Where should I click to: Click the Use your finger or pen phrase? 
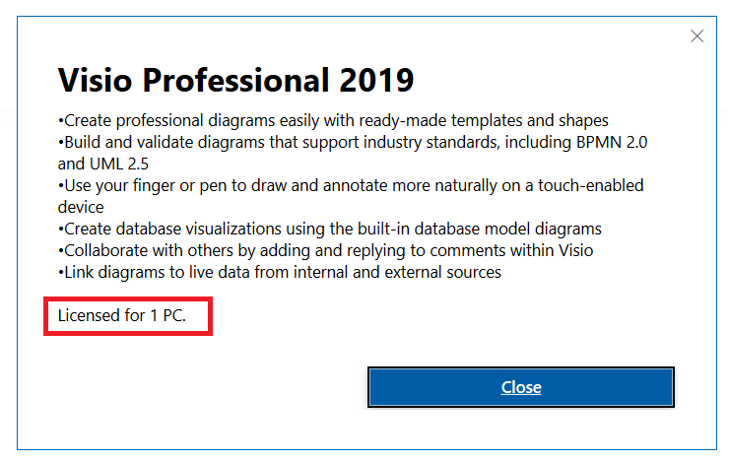pos(146,186)
